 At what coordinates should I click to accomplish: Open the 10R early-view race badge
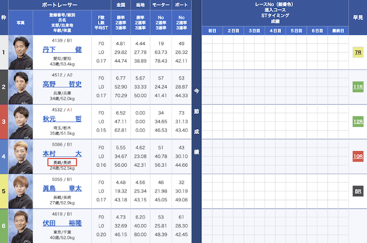tap(358, 156)
